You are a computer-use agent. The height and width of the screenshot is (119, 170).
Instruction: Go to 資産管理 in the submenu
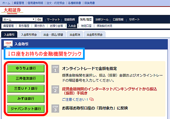pyautogui.click(x=9, y=26)
